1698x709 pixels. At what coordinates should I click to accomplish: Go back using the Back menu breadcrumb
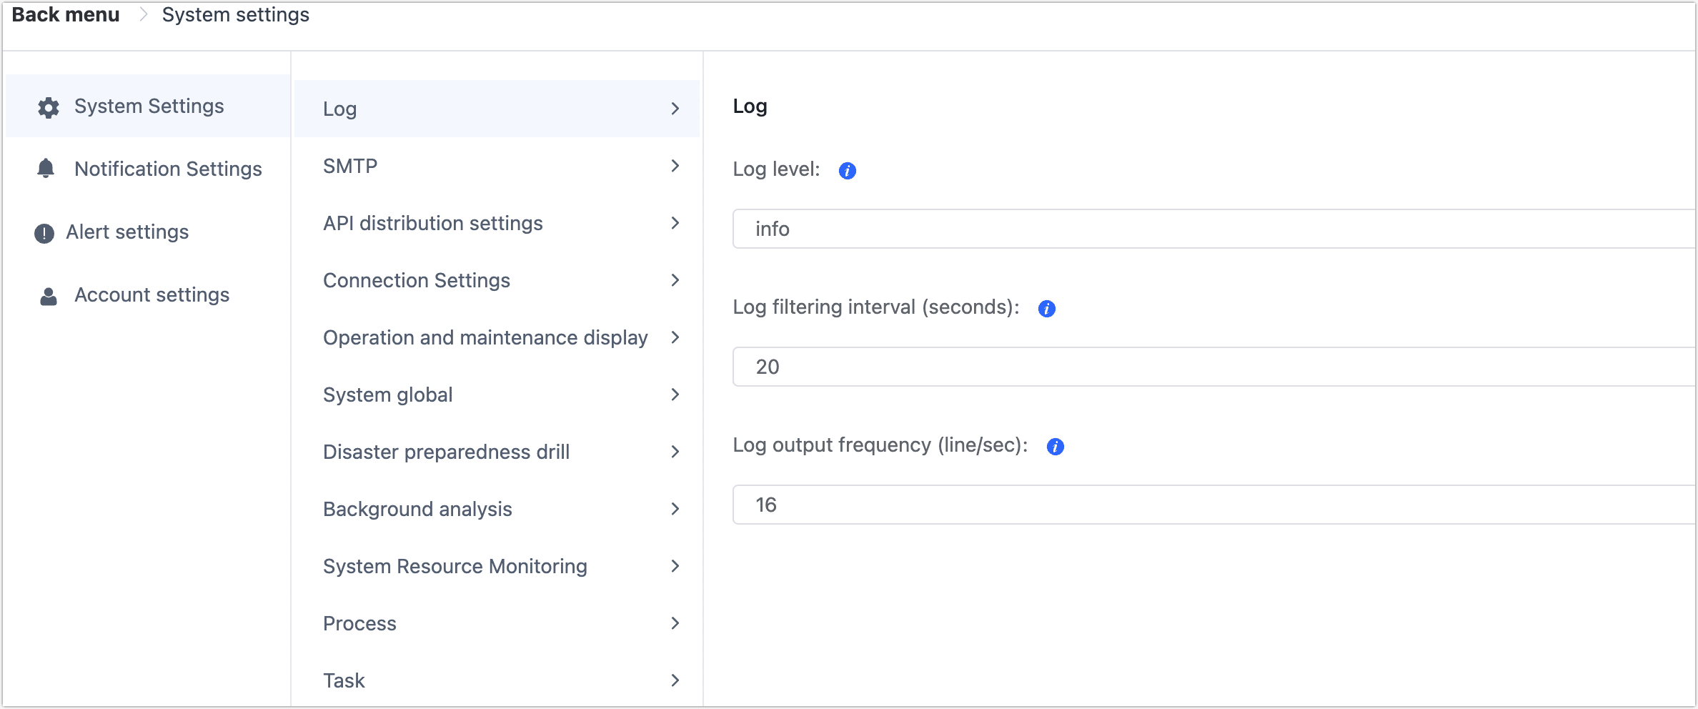coord(65,14)
